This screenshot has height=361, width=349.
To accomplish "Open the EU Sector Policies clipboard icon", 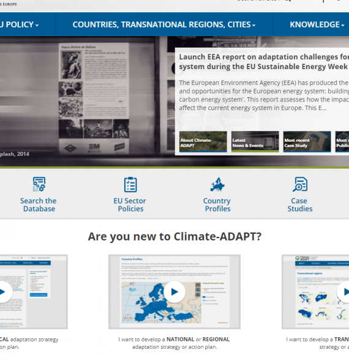I will pos(130,184).
